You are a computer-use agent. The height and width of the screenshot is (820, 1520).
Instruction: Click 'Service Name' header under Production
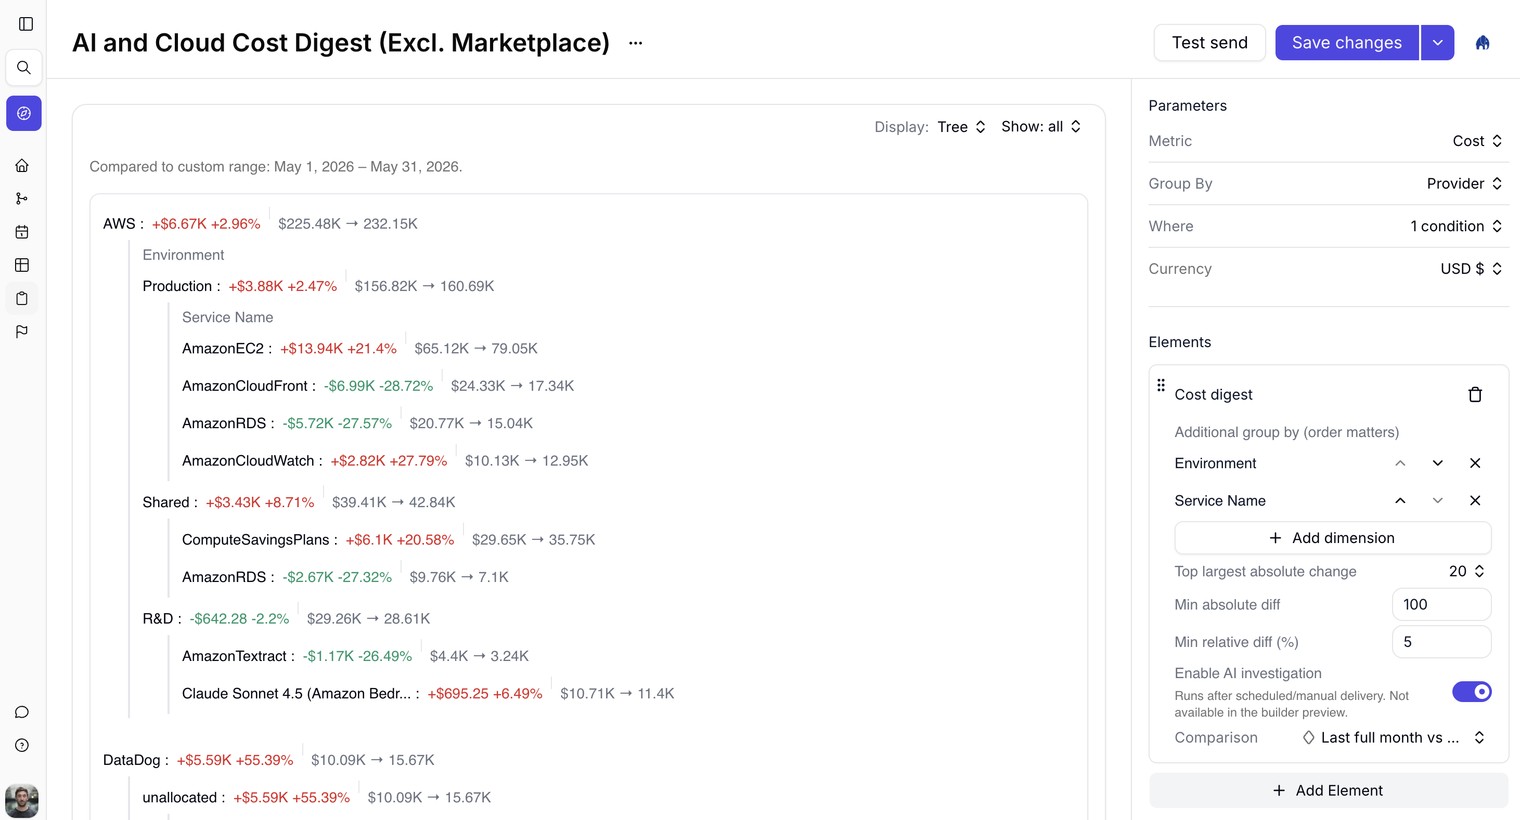pos(227,318)
